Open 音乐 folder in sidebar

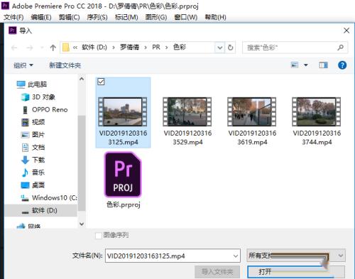(33, 173)
